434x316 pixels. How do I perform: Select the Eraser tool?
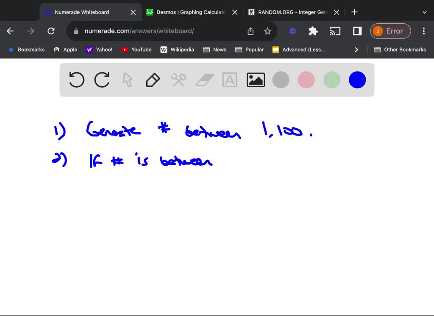(204, 80)
